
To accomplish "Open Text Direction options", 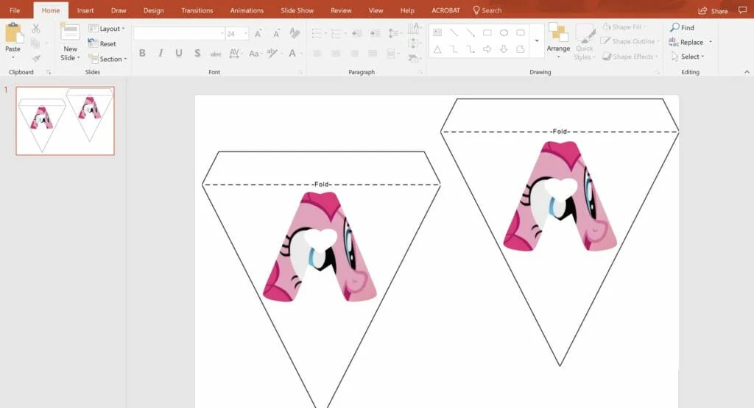I will point(415,29).
